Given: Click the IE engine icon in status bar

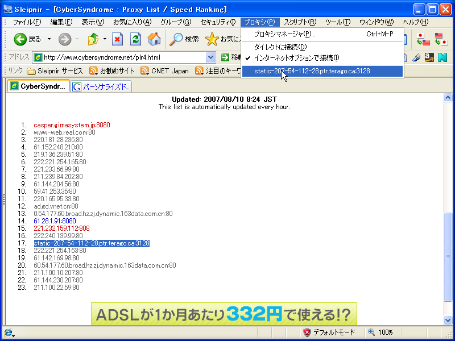Looking at the screenshot, I should coord(9,332).
